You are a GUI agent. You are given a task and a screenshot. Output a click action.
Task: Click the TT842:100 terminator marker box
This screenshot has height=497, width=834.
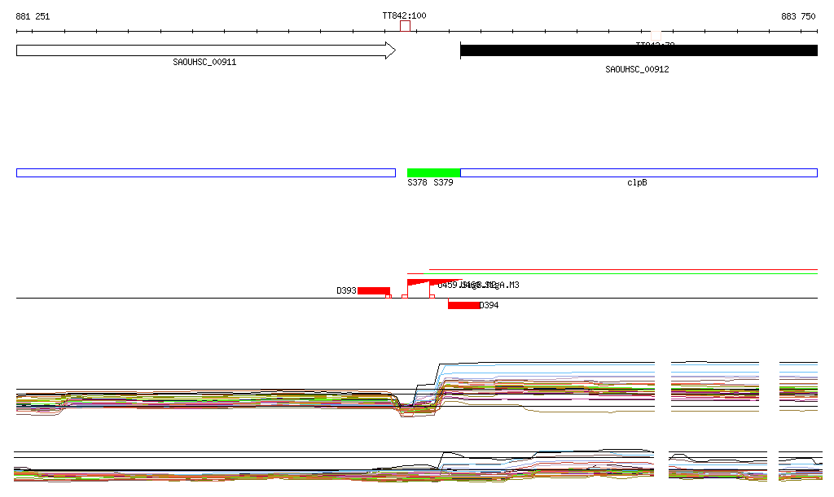point(405,27)
